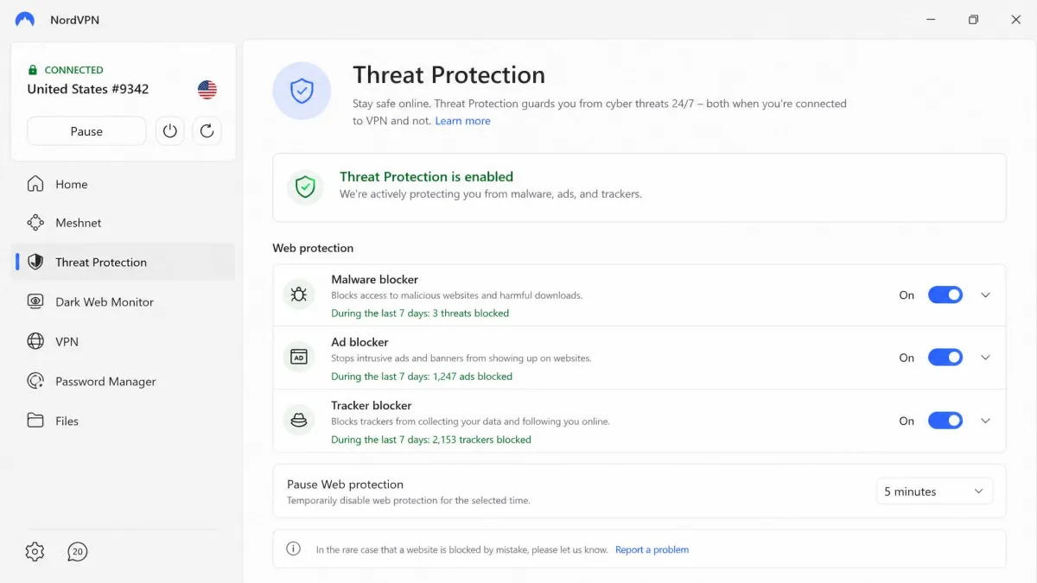1037x583 pixels.
Task: Click the Tracker blocker title text
Action: tap(371, 405)
